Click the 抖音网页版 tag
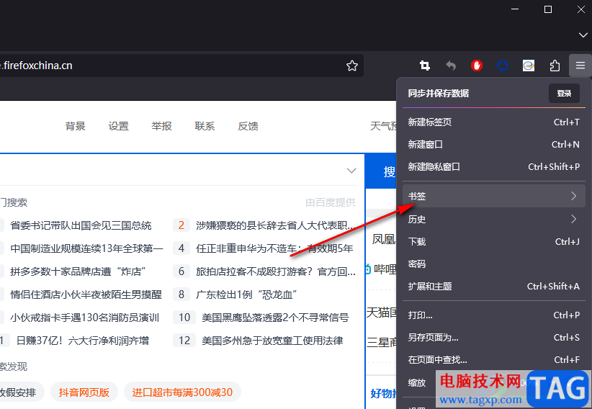This screenshot has width=592, height=409. click(84, 392)
